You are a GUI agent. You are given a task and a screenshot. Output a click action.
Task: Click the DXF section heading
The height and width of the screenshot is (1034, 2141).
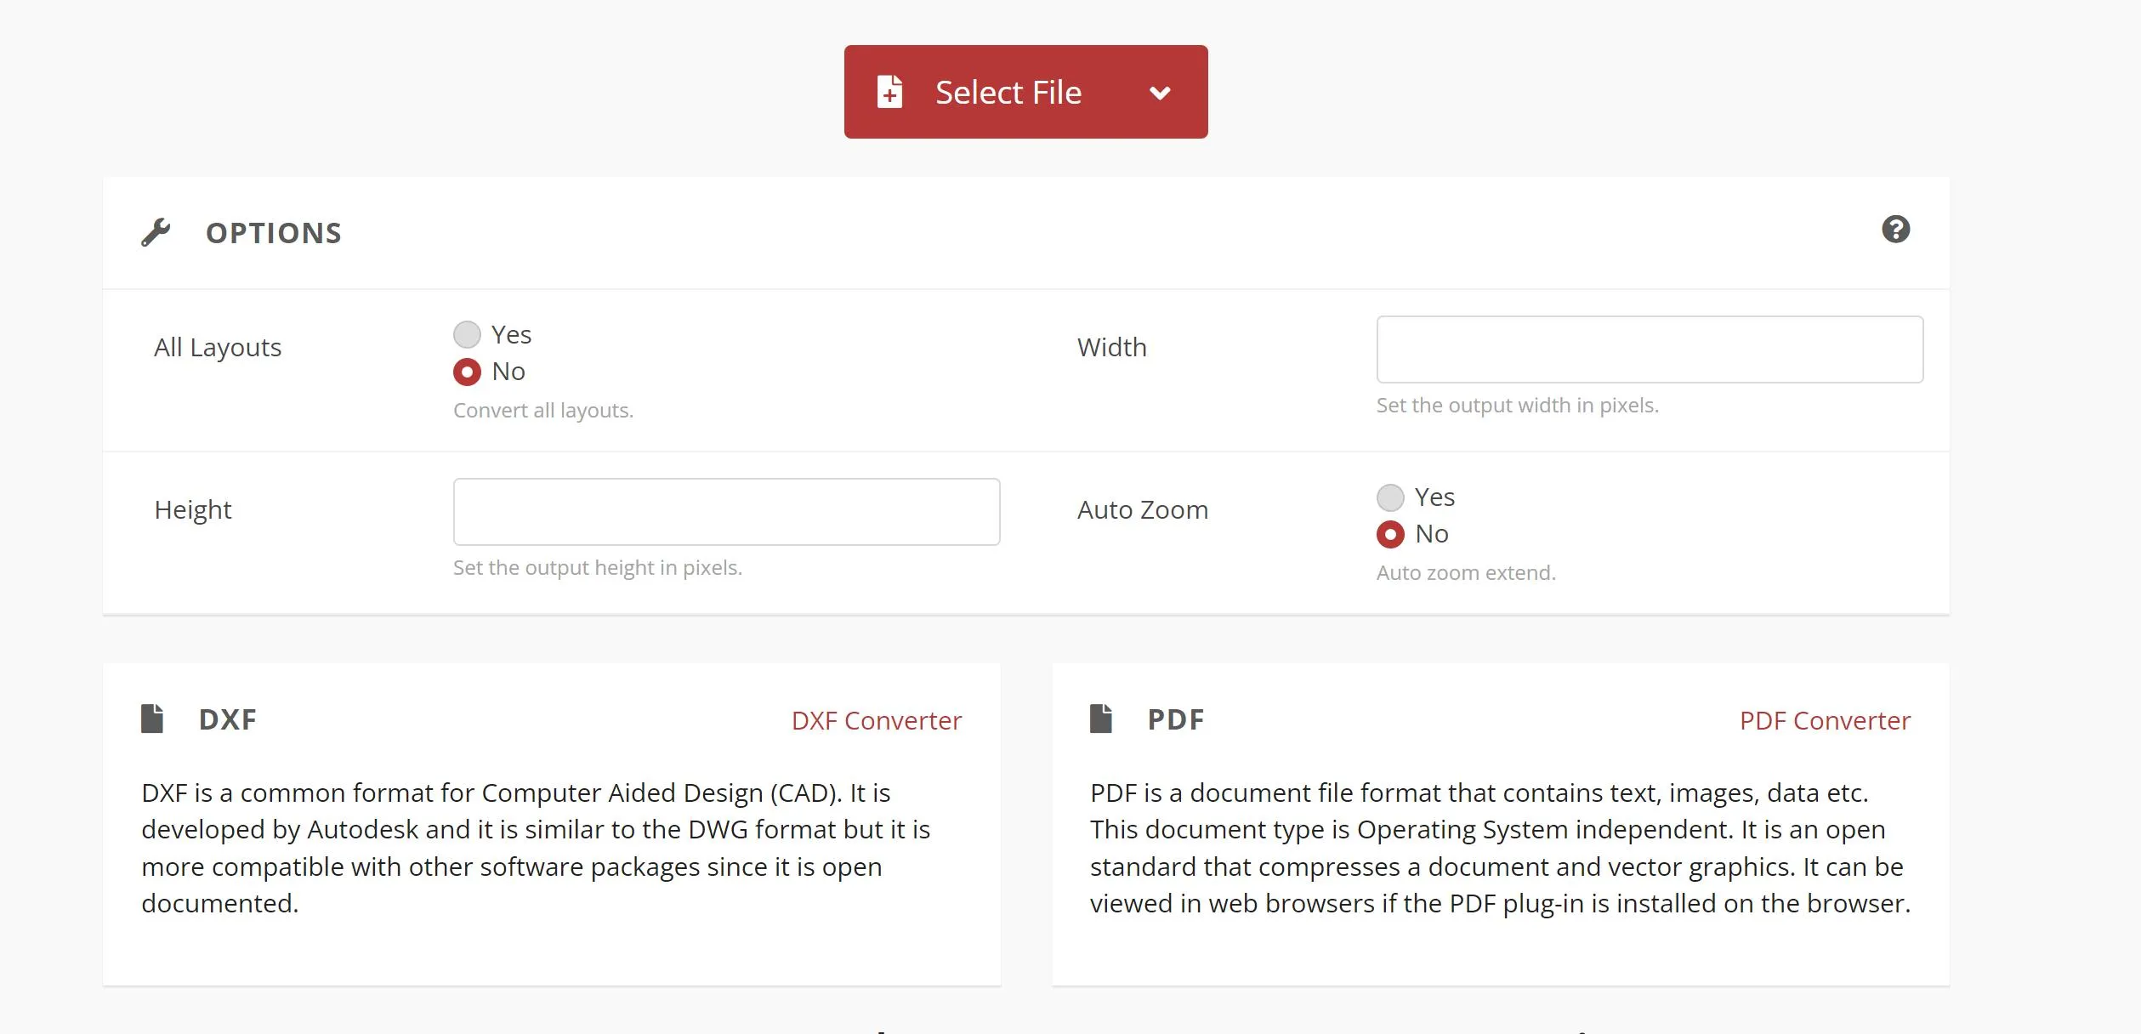(226, 719)
